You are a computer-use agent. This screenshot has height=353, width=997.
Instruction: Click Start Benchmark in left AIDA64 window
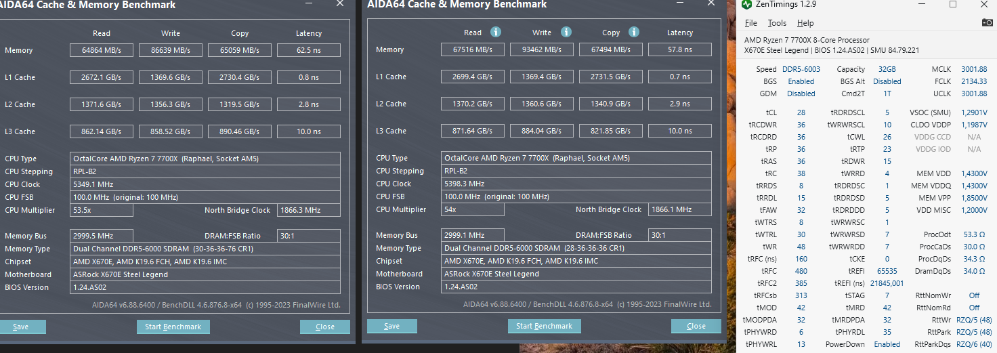click(x=173, y=327)
